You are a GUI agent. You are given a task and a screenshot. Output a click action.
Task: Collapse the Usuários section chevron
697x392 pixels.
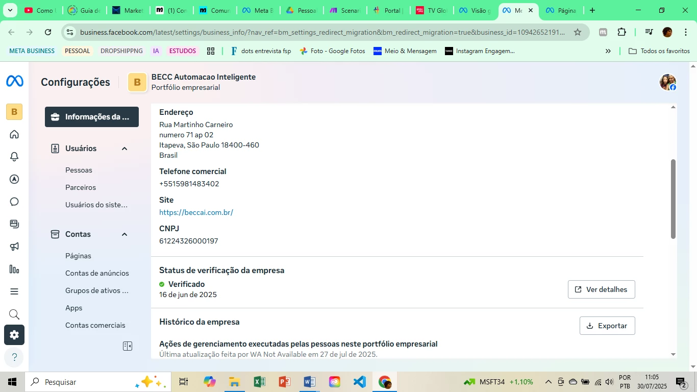tap(124, 149)
